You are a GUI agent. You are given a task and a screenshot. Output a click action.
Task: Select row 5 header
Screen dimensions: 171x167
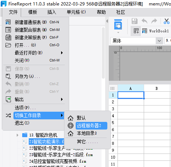(113, 123)
